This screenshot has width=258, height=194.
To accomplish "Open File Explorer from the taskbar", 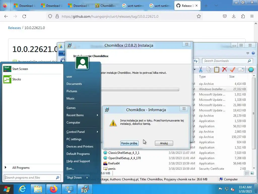I will click(38, 189).
